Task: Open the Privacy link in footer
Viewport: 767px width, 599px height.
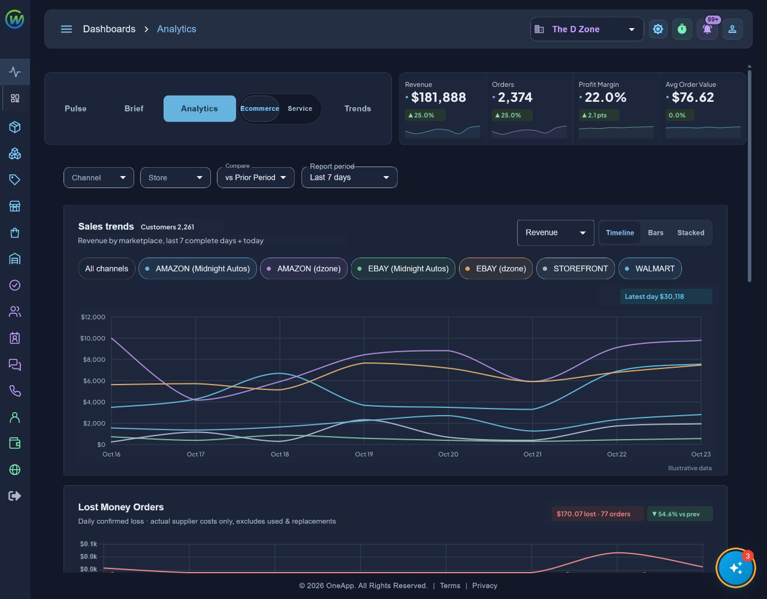Action: click(x=485, y=586)
